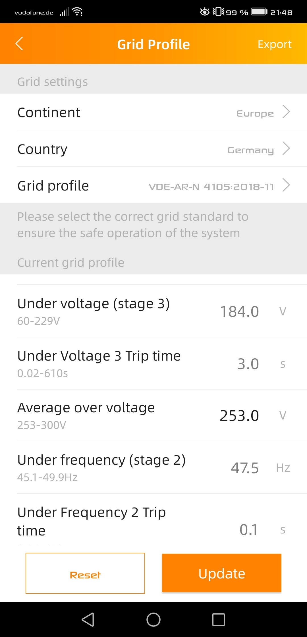Select the Continent row
Screen dimensions: 307x637
[153, 112]
